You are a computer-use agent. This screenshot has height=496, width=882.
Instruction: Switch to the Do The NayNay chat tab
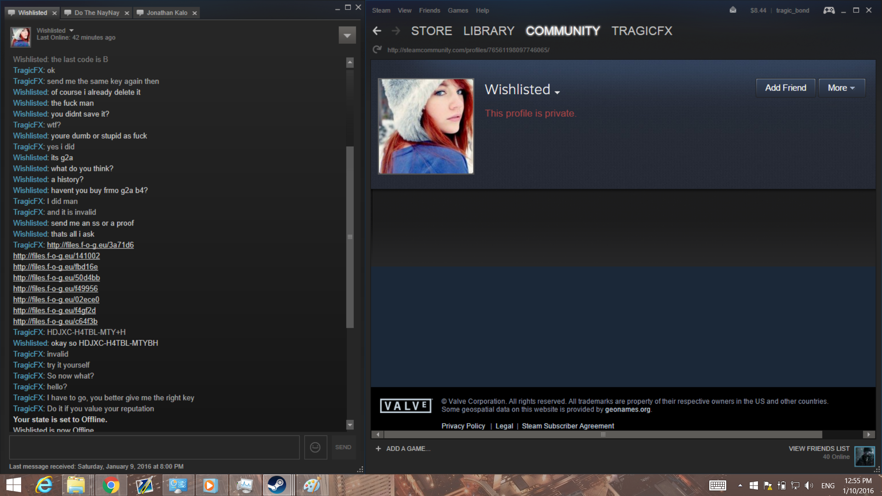pos(96,13)
